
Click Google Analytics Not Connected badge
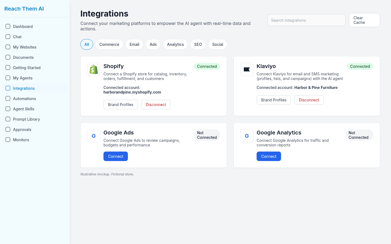pyautogui.click(x=359, y=135)
